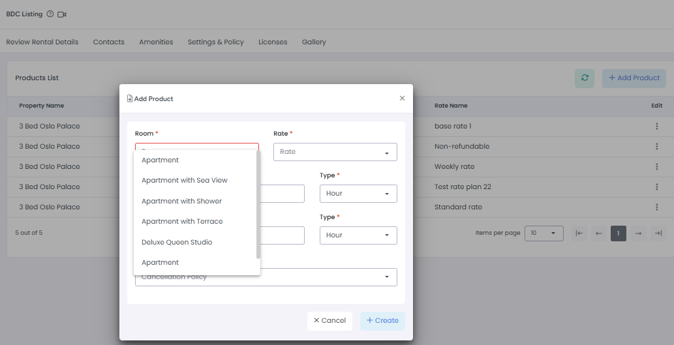674x345 pixels.
Task: Click Standard rate cell
Action: pos(458,207)
